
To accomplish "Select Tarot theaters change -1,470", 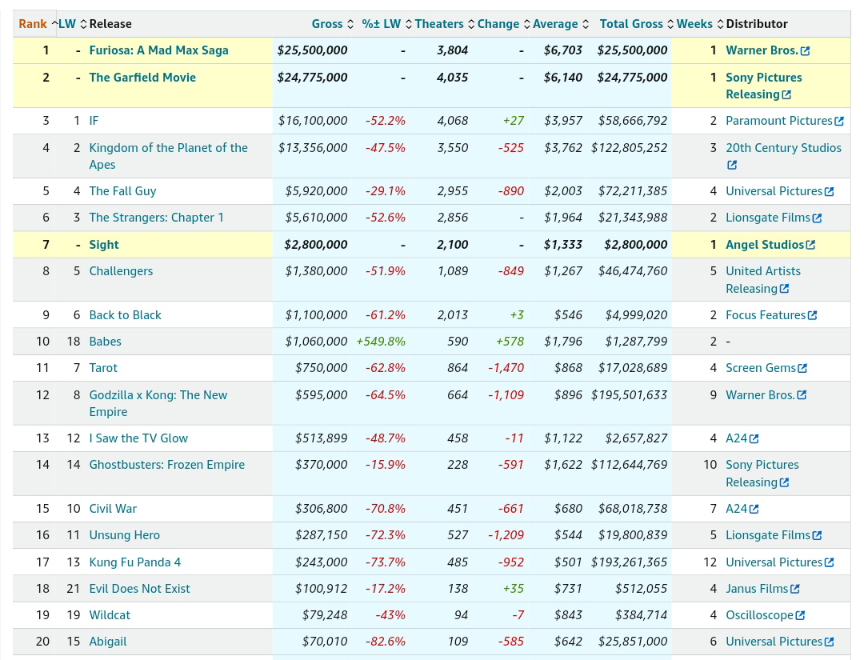I will (x=506, y=368).
